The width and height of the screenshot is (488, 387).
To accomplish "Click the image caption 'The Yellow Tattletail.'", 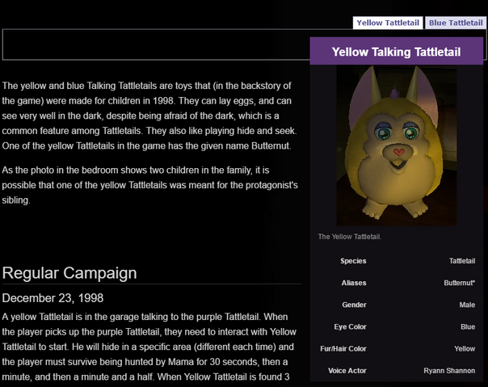I will [350, 237].
